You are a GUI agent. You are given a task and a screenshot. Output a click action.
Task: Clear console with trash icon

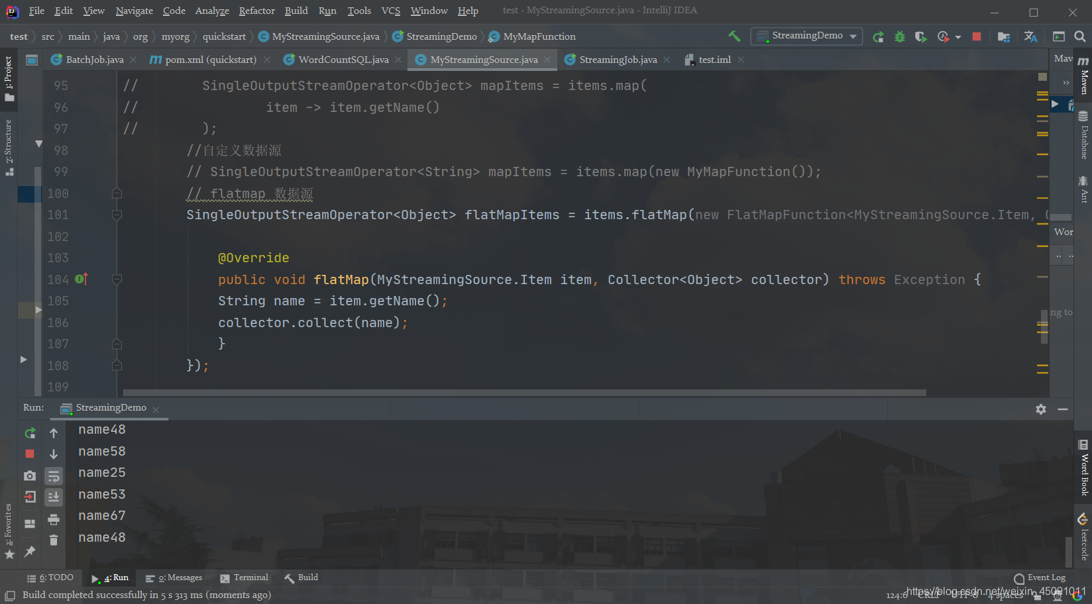(x=54, y=540)
